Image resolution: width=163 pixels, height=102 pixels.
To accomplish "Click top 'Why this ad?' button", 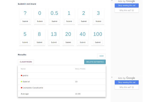I will [127, 10].
